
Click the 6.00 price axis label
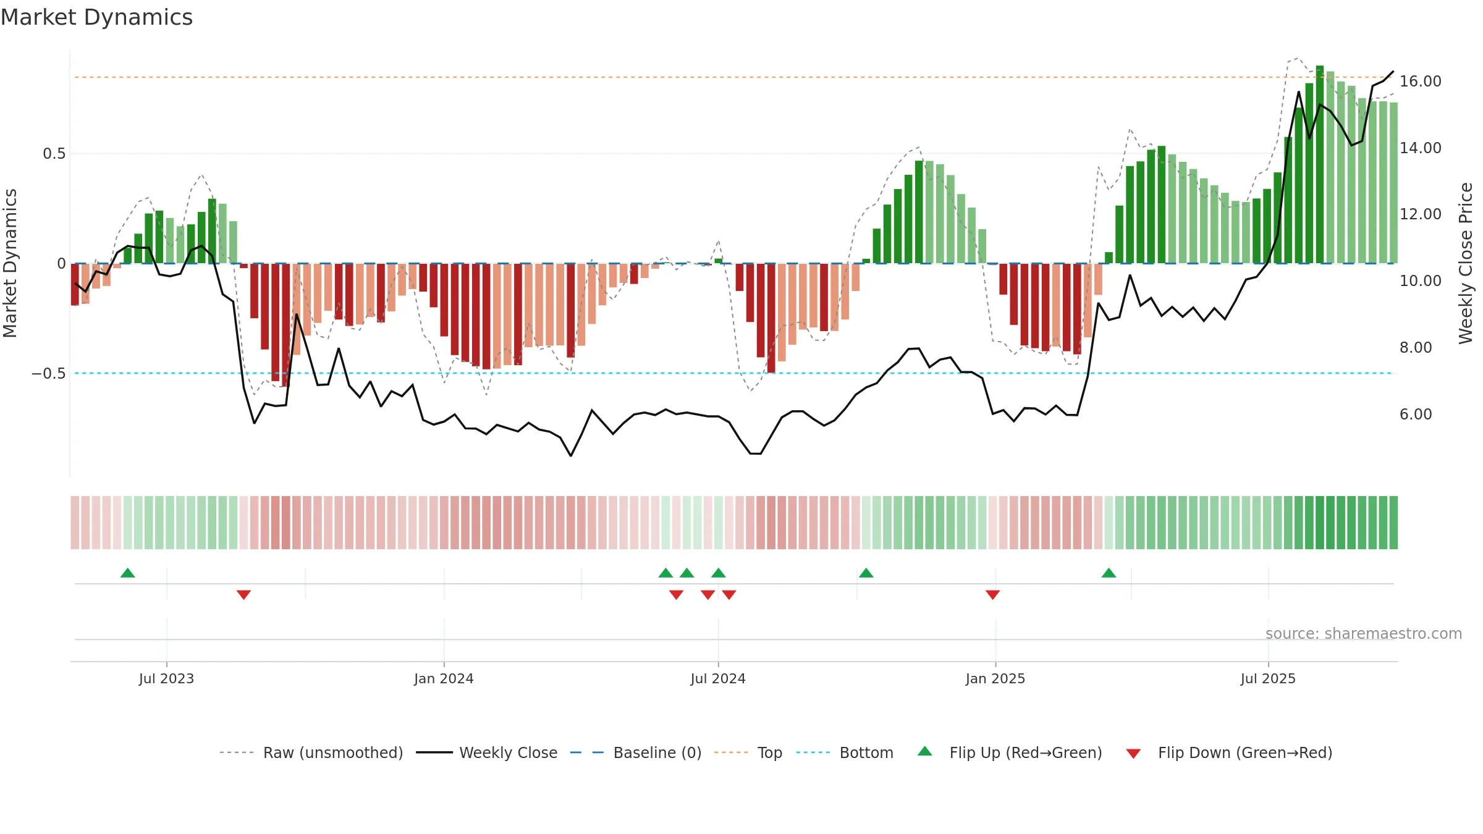pyautogui.click(x=1416, y=415)
